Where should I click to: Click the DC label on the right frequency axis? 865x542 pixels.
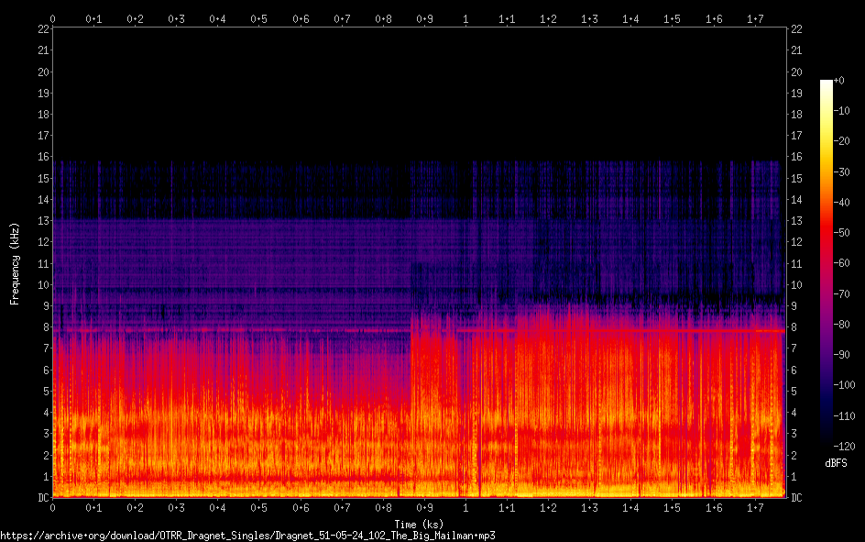coord(797,498)
